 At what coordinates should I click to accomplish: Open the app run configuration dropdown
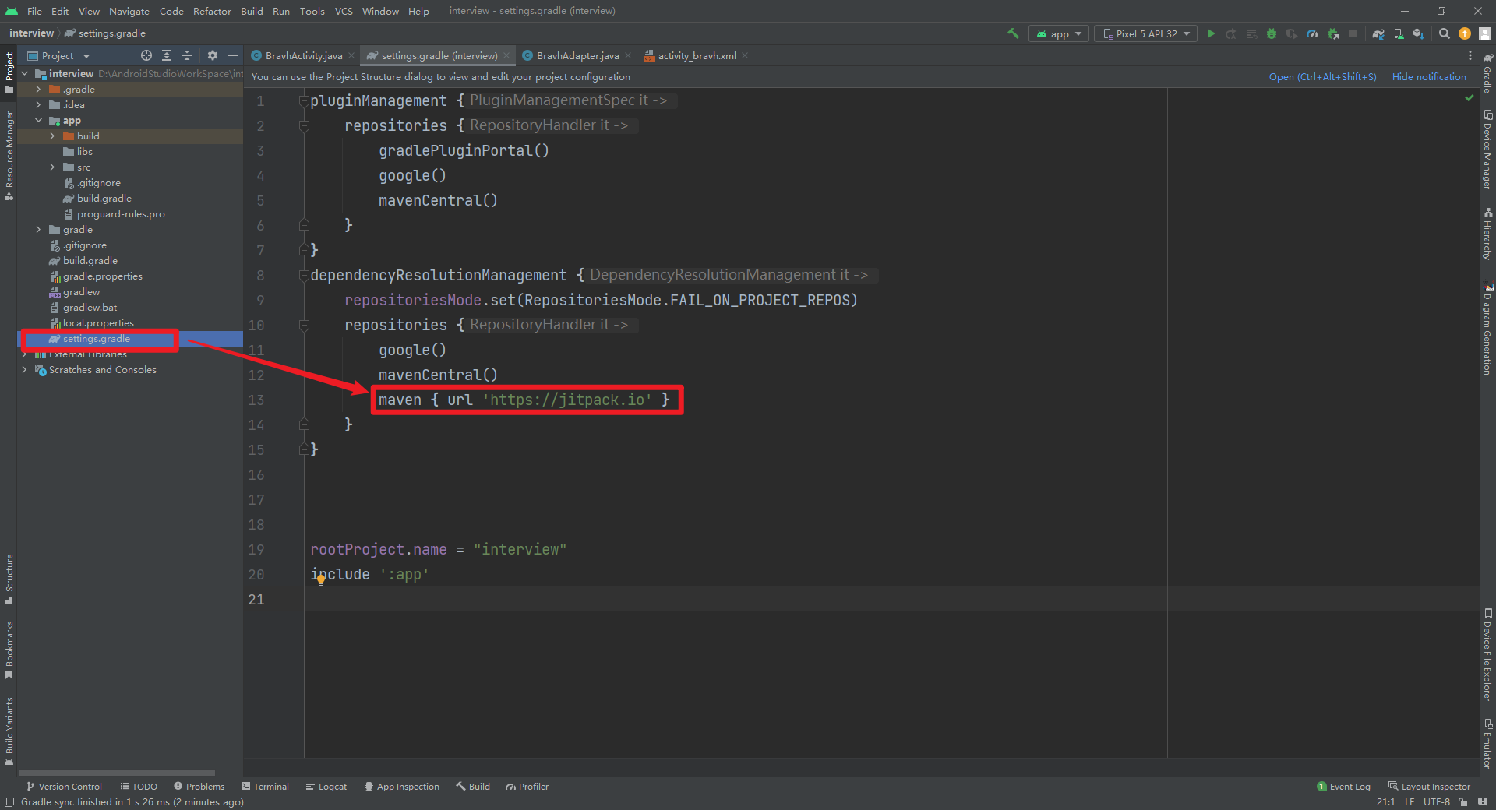pyautogui.click(x=1059, y=33)
